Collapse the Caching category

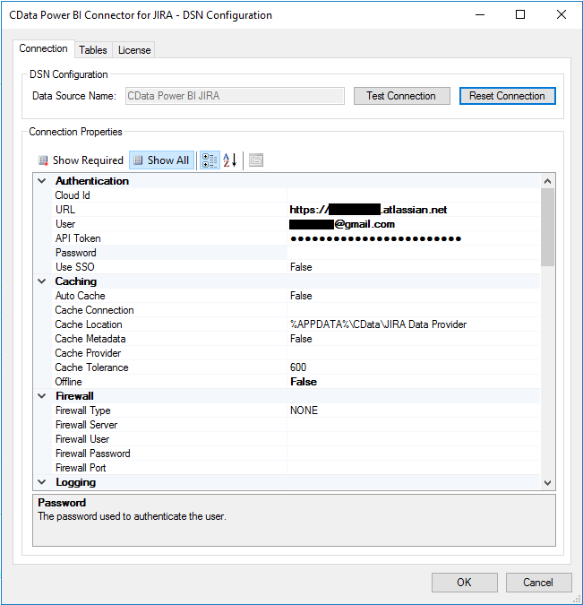pos(42,281)
